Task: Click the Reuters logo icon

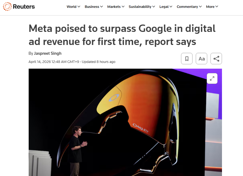Action: (7, 7)
